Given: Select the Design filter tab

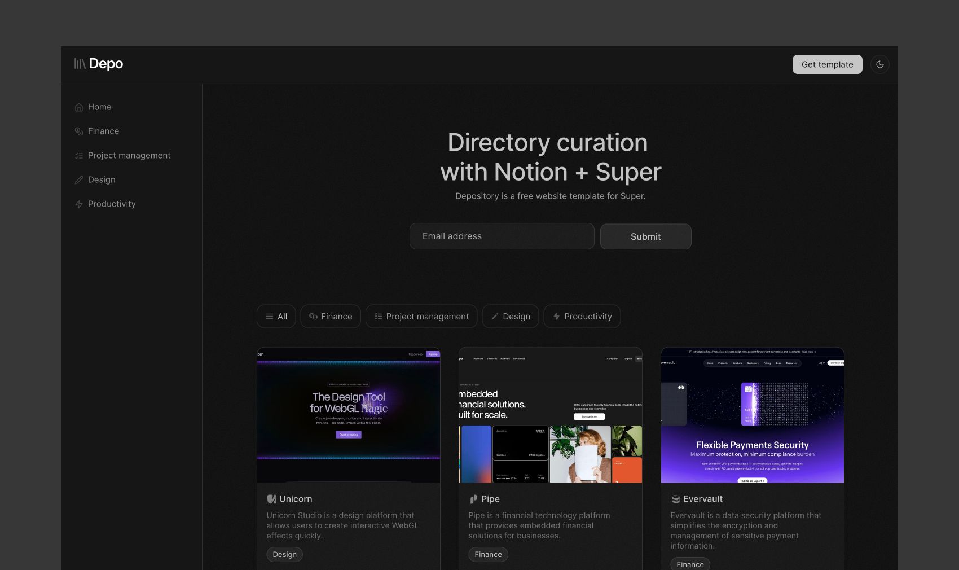Looking at the screenshot, I should point(511,317).
